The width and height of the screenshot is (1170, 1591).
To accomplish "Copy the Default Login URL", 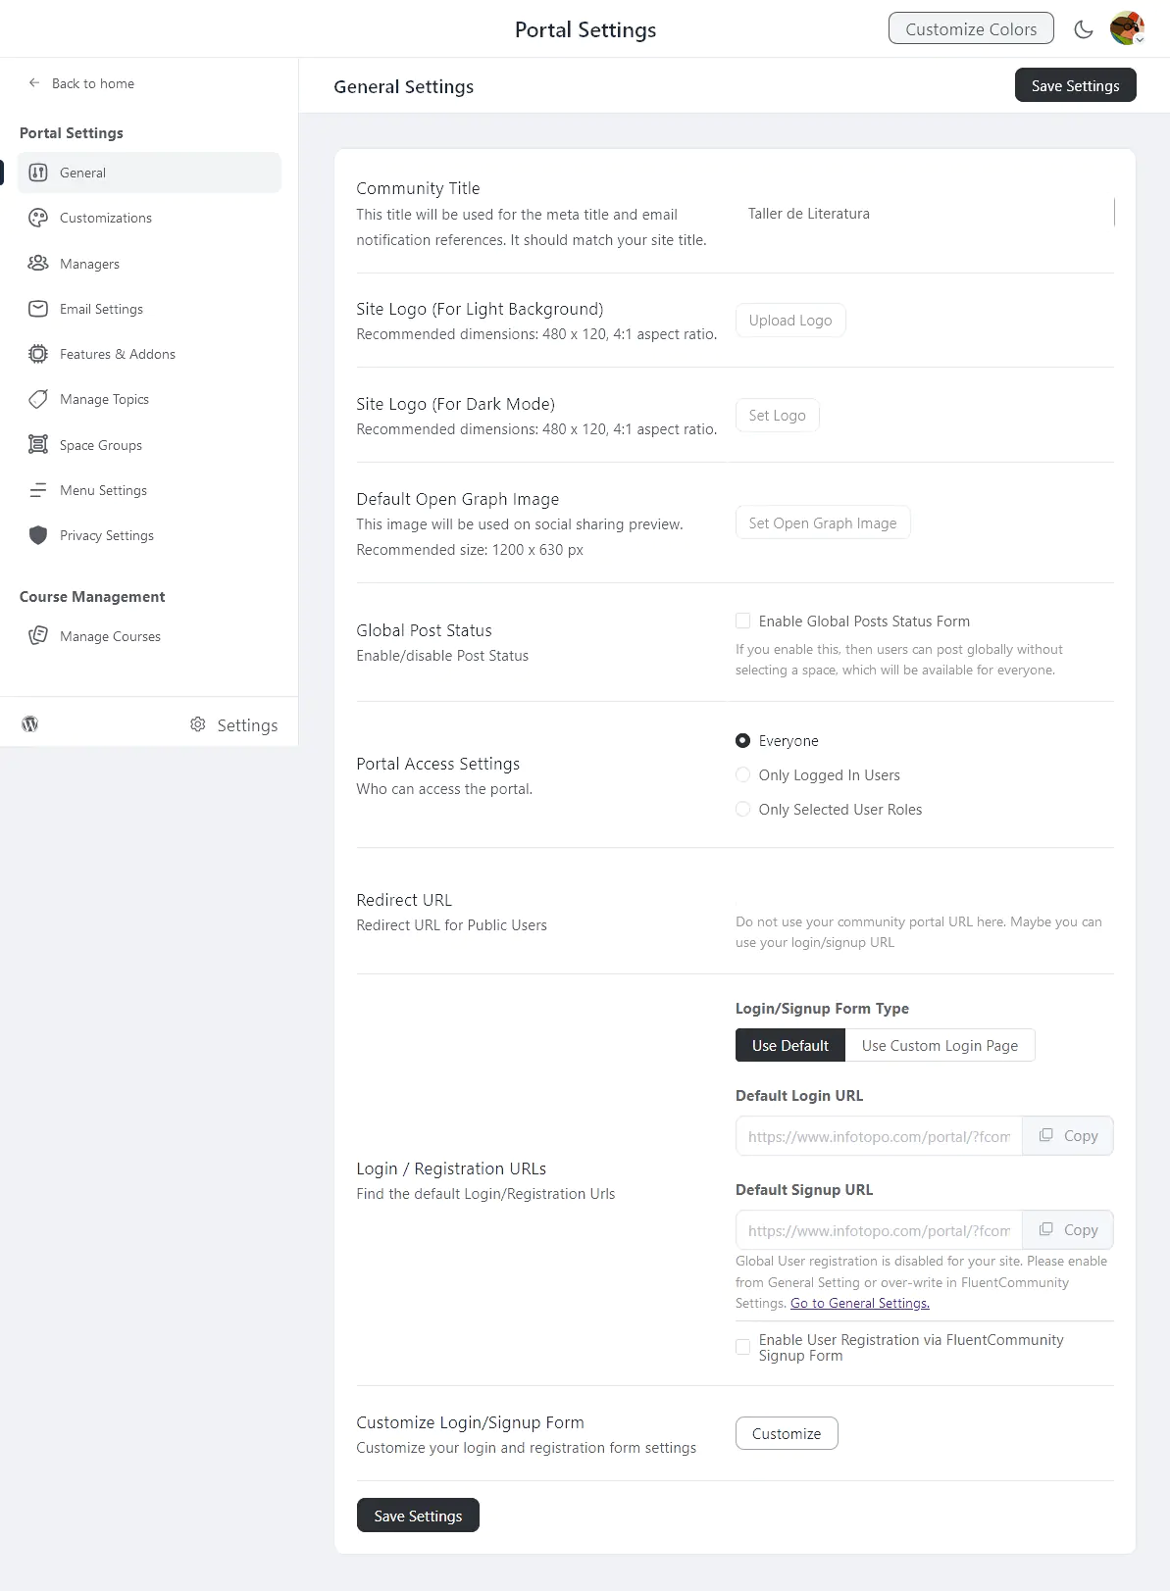I will [x=1067, y=1135].
